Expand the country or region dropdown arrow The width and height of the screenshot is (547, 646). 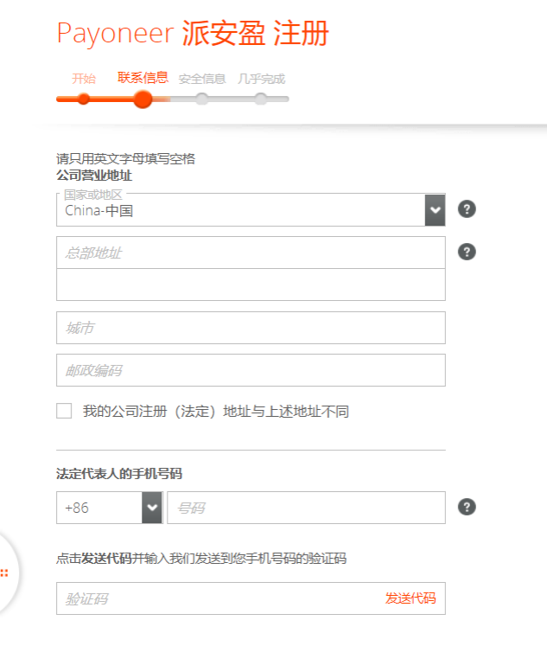[435, 209]
